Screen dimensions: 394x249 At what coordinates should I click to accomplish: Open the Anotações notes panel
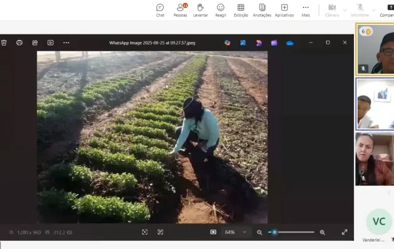262,10
